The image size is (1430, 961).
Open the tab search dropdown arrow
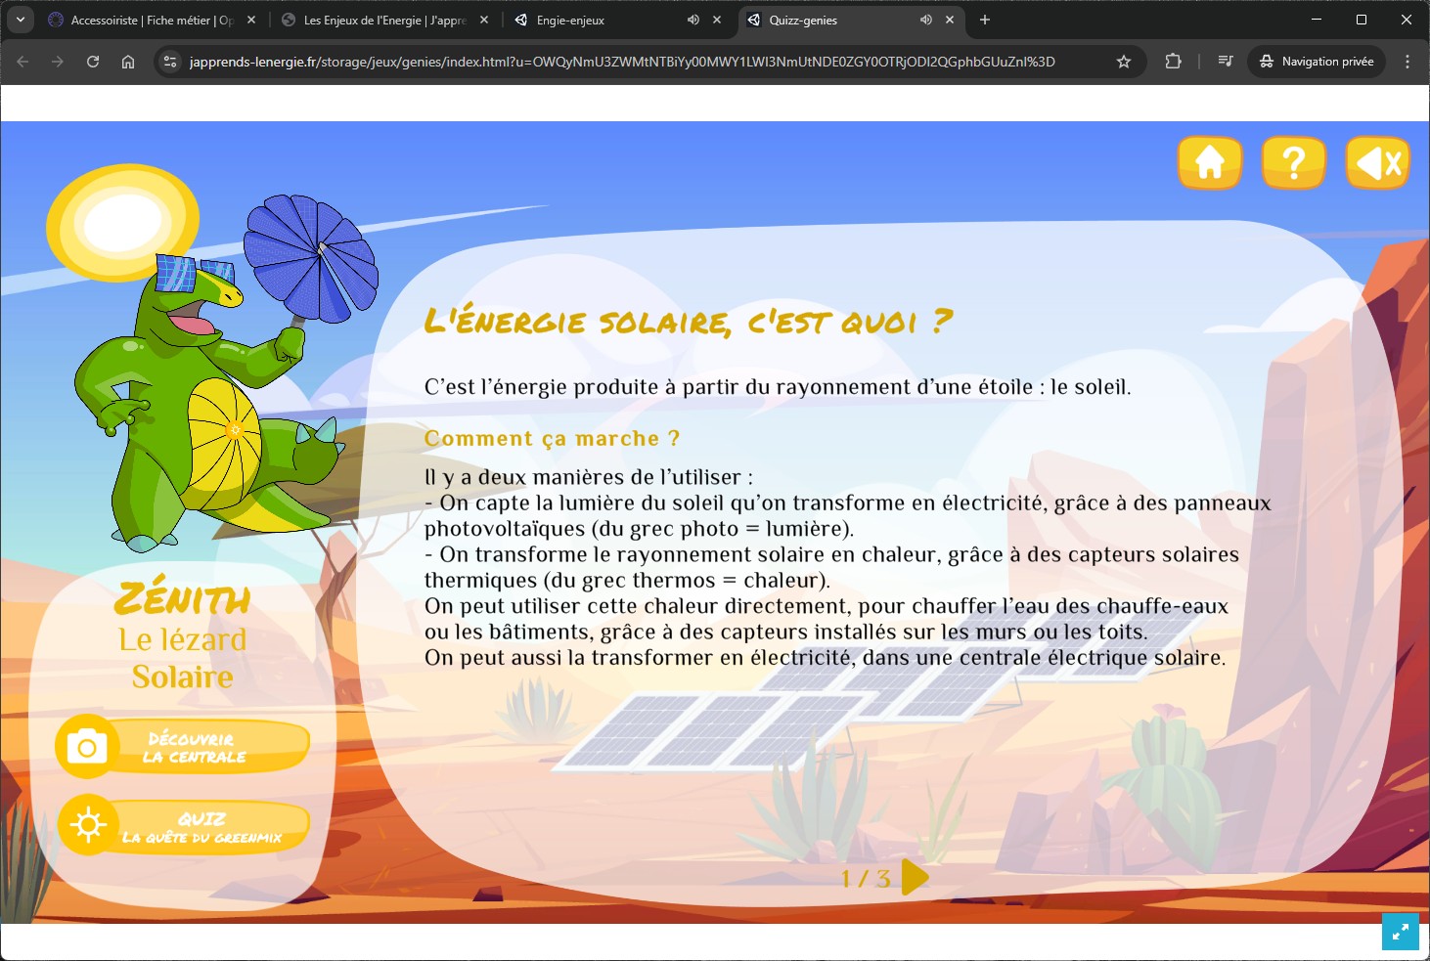click(x=20, y=20)
